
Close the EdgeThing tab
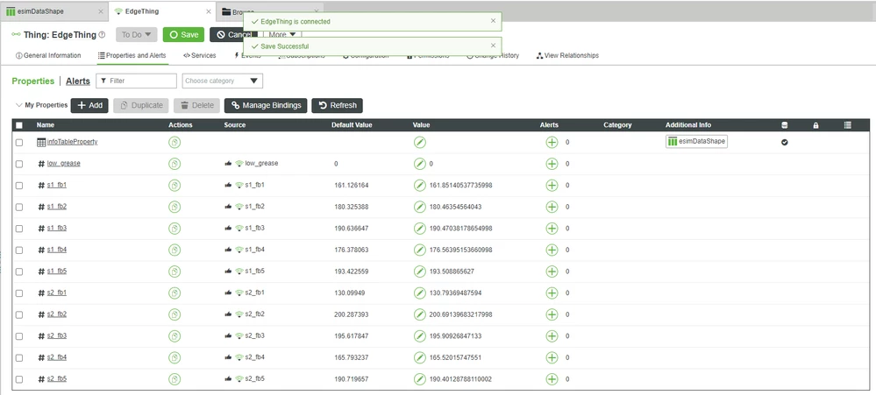tap(209, 11)
